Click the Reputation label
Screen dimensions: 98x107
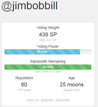pyautogui.click(x=24, y=78)
